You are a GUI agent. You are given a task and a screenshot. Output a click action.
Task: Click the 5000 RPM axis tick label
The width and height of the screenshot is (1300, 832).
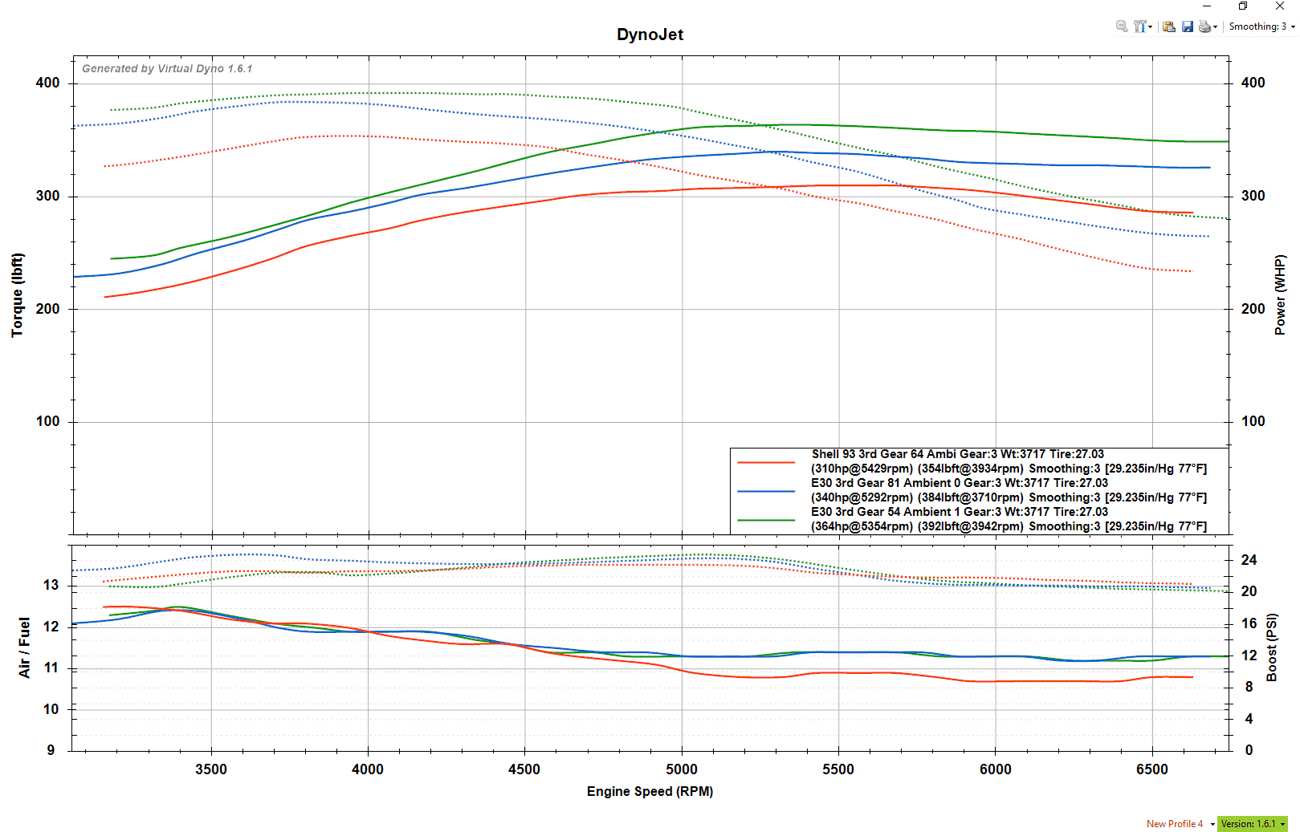tap(682, 769)
